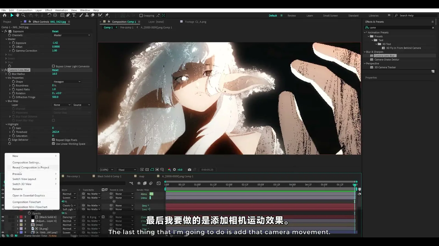Image resolution: width=439 pixels, height=246 pixels.
Task: Collapse the Highlight group
Action: click(x=6, y=124)
